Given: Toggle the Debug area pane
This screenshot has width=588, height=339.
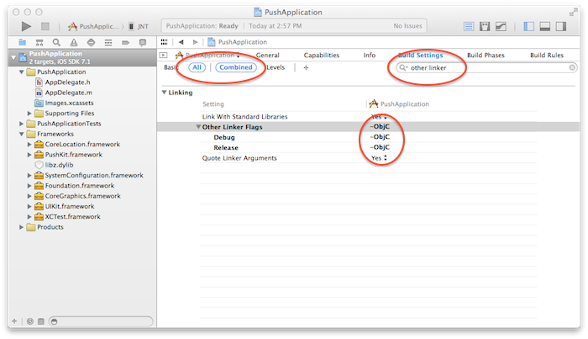Looking at the screenshot, I should tap(545, 26).
